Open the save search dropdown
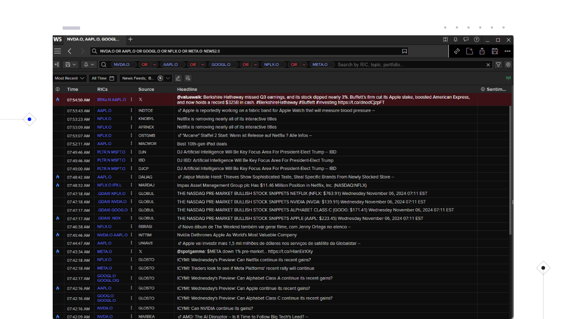 (x=71, y=65)
